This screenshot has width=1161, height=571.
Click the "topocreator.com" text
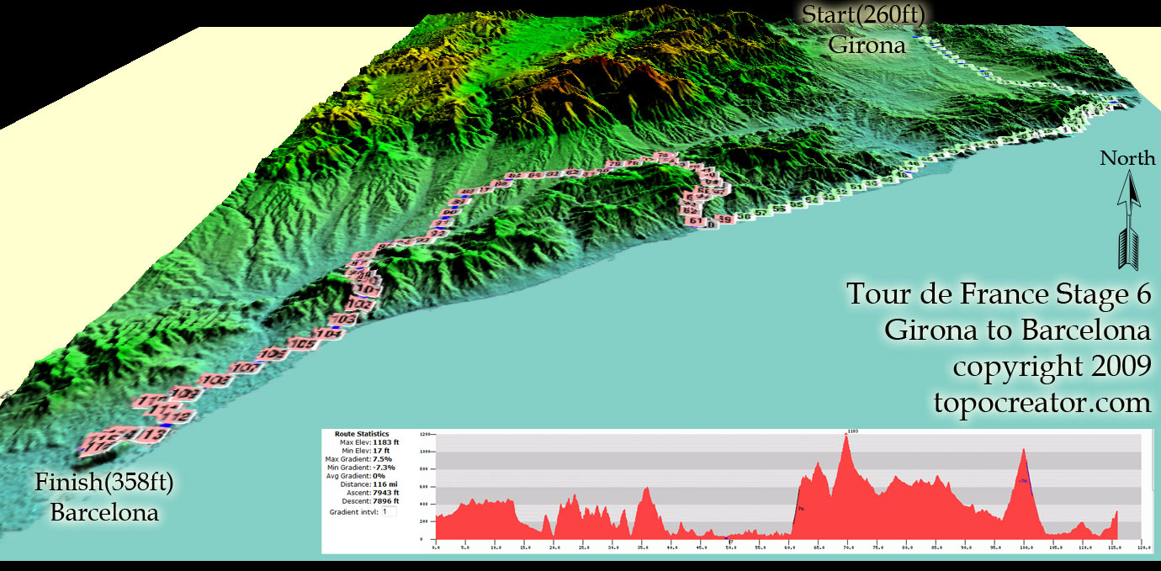[1042, 402]
